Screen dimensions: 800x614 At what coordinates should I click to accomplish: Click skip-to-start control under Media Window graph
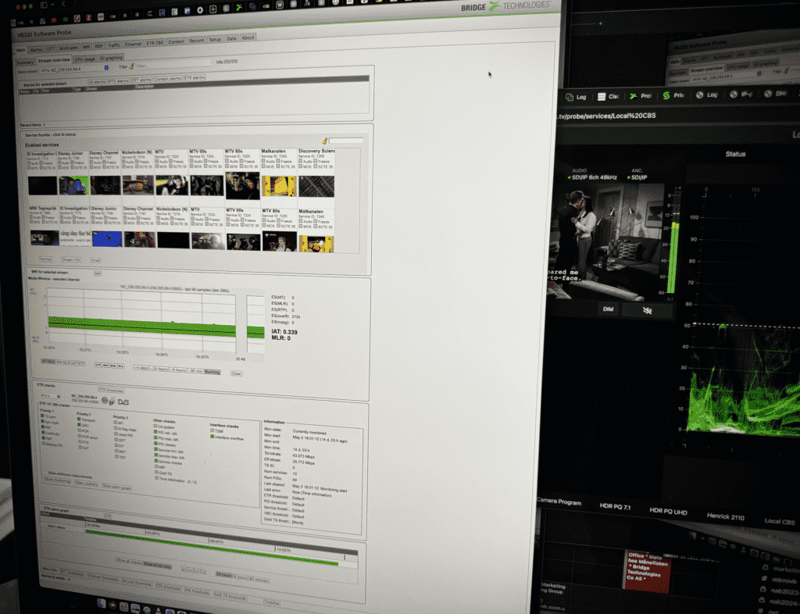click(98, 365)
